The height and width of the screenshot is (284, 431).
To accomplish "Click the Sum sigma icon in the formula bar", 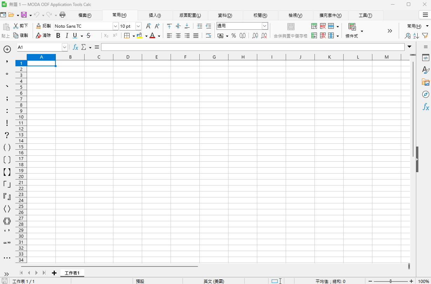I will (x=84, y=47).
